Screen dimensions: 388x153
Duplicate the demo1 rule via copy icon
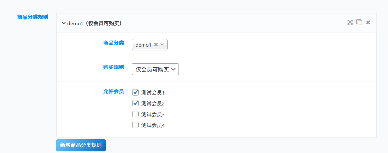click(x=359, y=22)
